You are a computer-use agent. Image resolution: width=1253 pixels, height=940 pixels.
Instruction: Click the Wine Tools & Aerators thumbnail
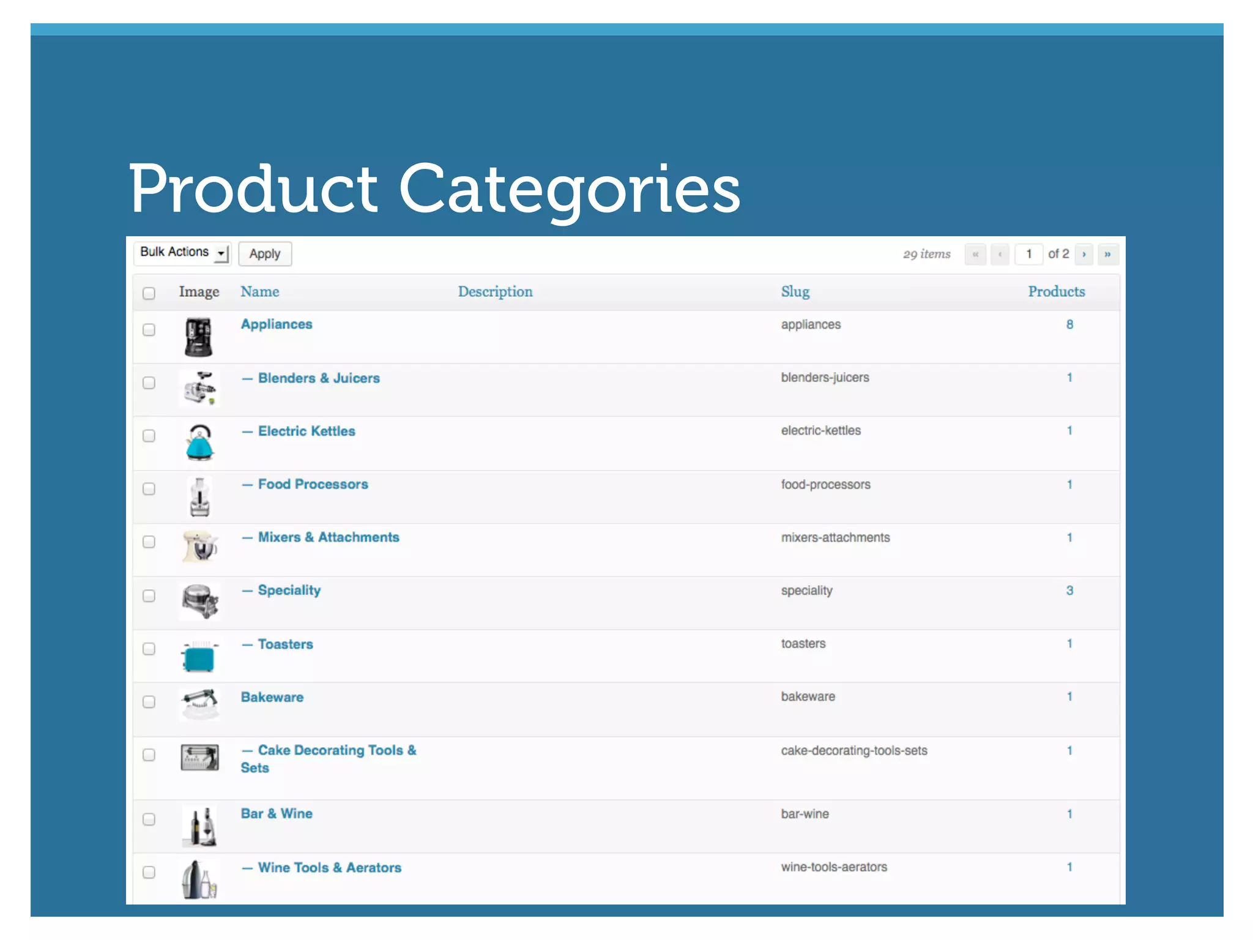[x=199, y=879]
